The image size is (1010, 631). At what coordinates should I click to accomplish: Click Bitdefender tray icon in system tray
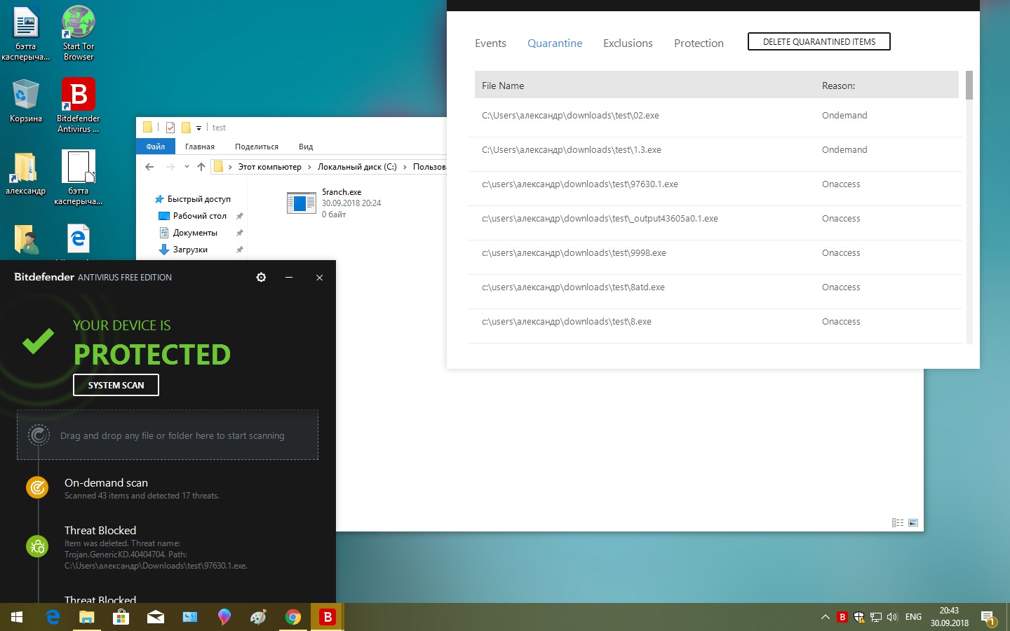click(x=842, y=617)
